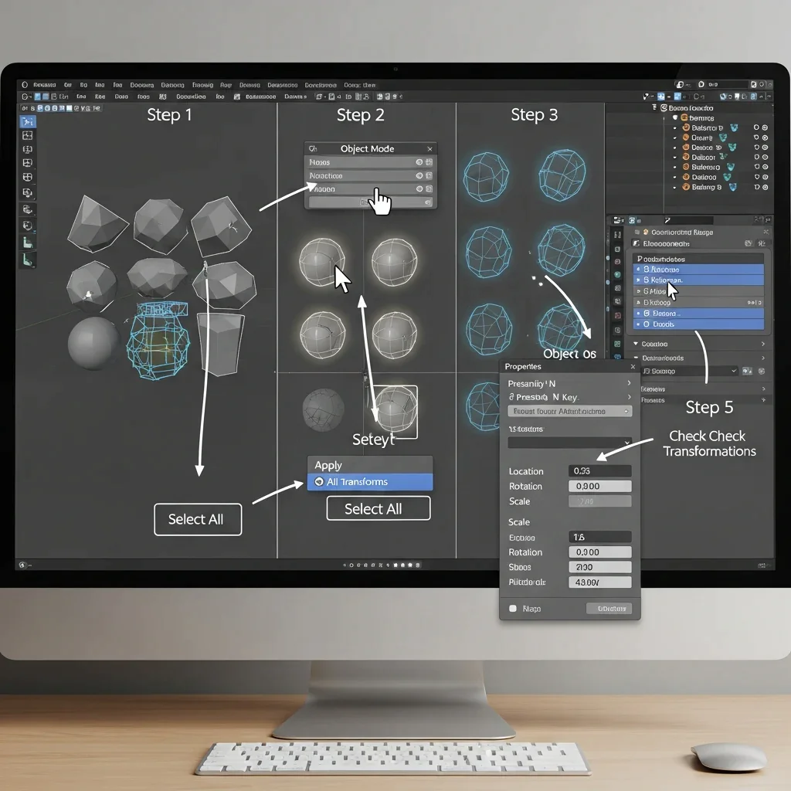The image size is (791, 791).
Task: Click the Select All button under Step 1
Action: click(198, 519)
